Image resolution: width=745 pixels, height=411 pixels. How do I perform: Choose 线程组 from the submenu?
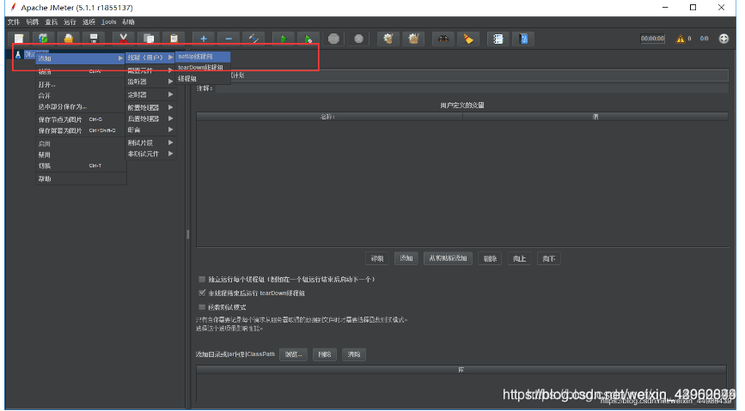[x=203, y=78]
